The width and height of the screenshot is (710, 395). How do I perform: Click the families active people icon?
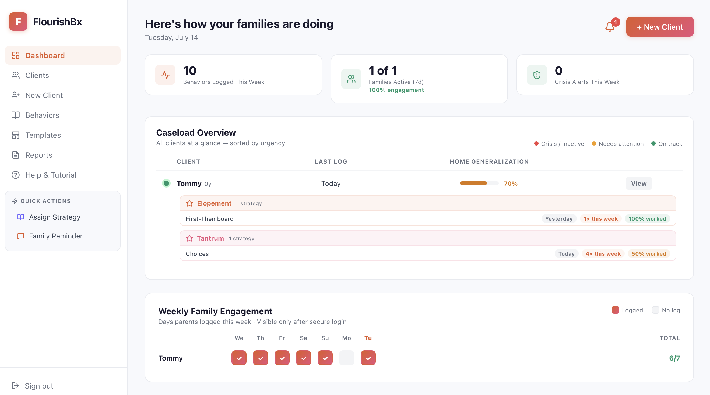[351, 79]
